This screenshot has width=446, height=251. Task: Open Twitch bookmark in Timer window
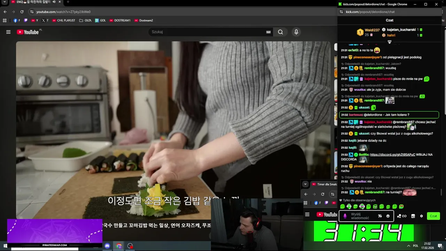(326, 203)
